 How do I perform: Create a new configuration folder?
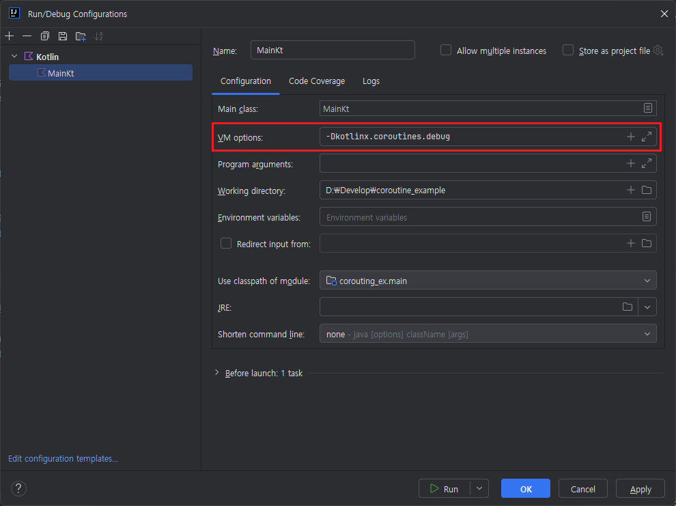tap(81, 36)
